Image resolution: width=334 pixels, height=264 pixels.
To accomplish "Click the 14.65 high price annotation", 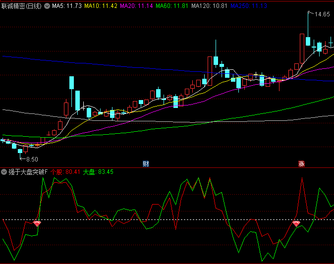I will coord(322,14).
